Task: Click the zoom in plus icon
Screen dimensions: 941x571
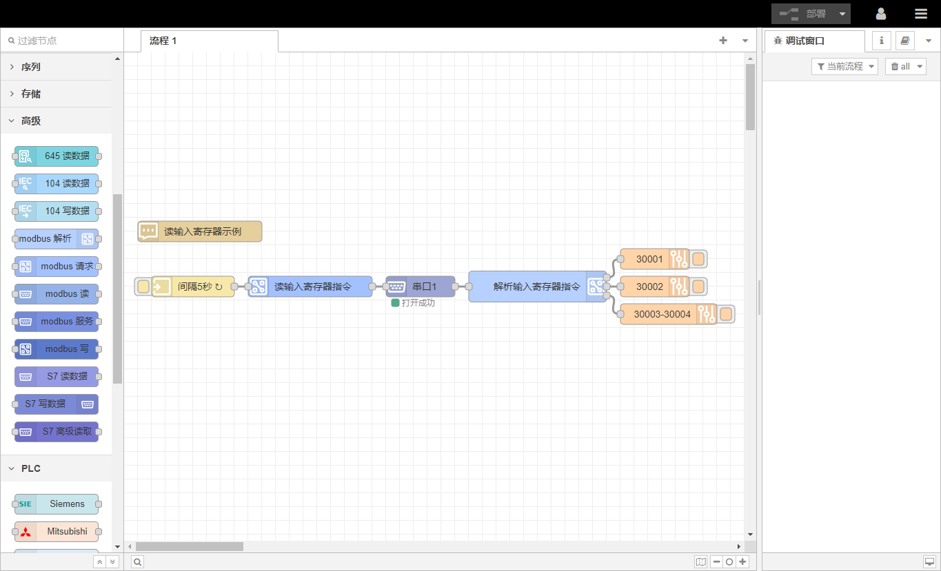Action: [742, 562]
